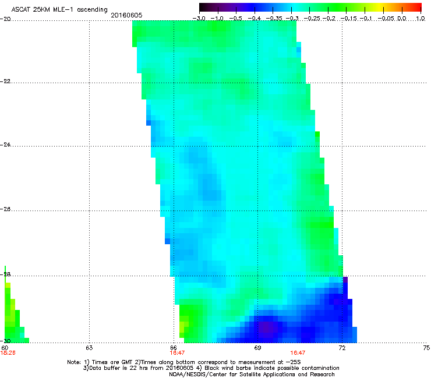The image size is (431, 378).
Task: Click longitude axis label 69
Action: [x=257, y=348]
